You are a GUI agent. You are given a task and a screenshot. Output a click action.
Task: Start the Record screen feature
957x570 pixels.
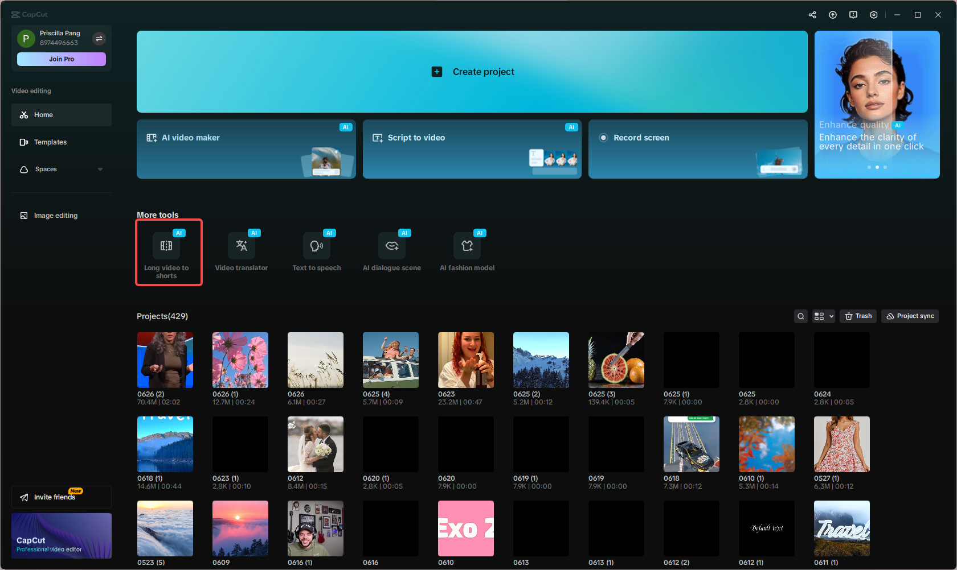click(x=698, y=149)
